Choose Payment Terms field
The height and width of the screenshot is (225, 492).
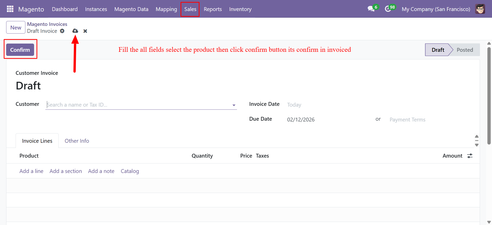[x=407, y=120]
